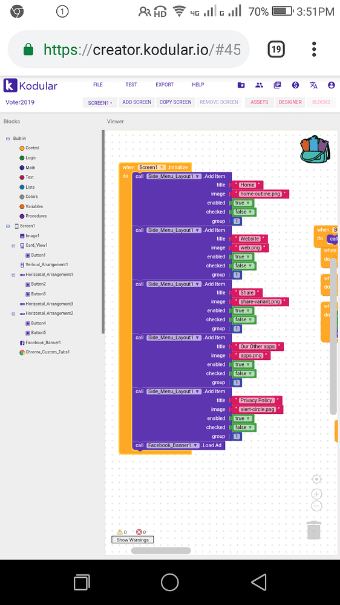This screenshot has width=340, height=605.
Task: Zoom in with the plus icon
Action: click(316, 494)
